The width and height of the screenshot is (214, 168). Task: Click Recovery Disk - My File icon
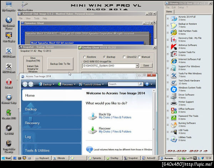[x=174, y=40]
